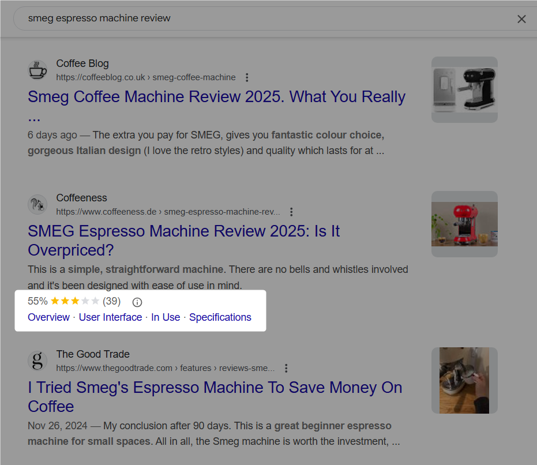Screen dimensions: 537x465
Task: Click the five-star rating graphic
Action: [x=75, y=301]
